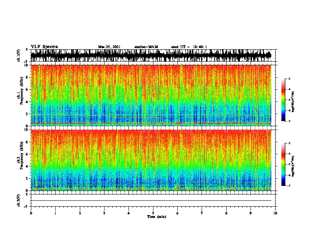Click the time axis tick label "1"

pyautogui.click(x=55, y=213)
